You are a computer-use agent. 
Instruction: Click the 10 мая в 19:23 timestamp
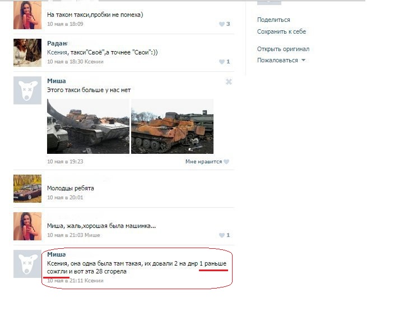[65, 162]
